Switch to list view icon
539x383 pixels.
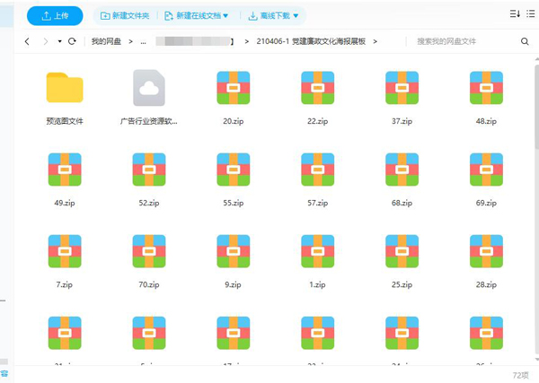(531, 13)
